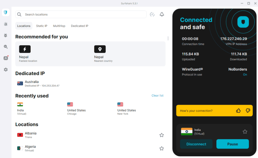Select United States Chicago text
Image resolution: width=258 pixels, height=158 pixels.
(76, 112)
